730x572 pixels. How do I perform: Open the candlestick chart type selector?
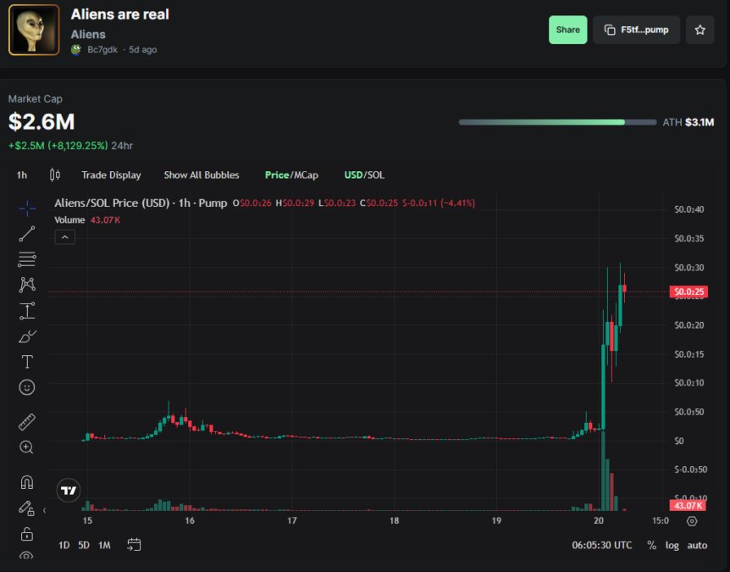click(54, 175)
